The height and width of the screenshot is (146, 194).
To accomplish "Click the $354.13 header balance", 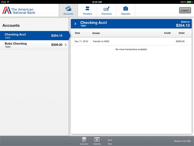I will tap(183, 25).
